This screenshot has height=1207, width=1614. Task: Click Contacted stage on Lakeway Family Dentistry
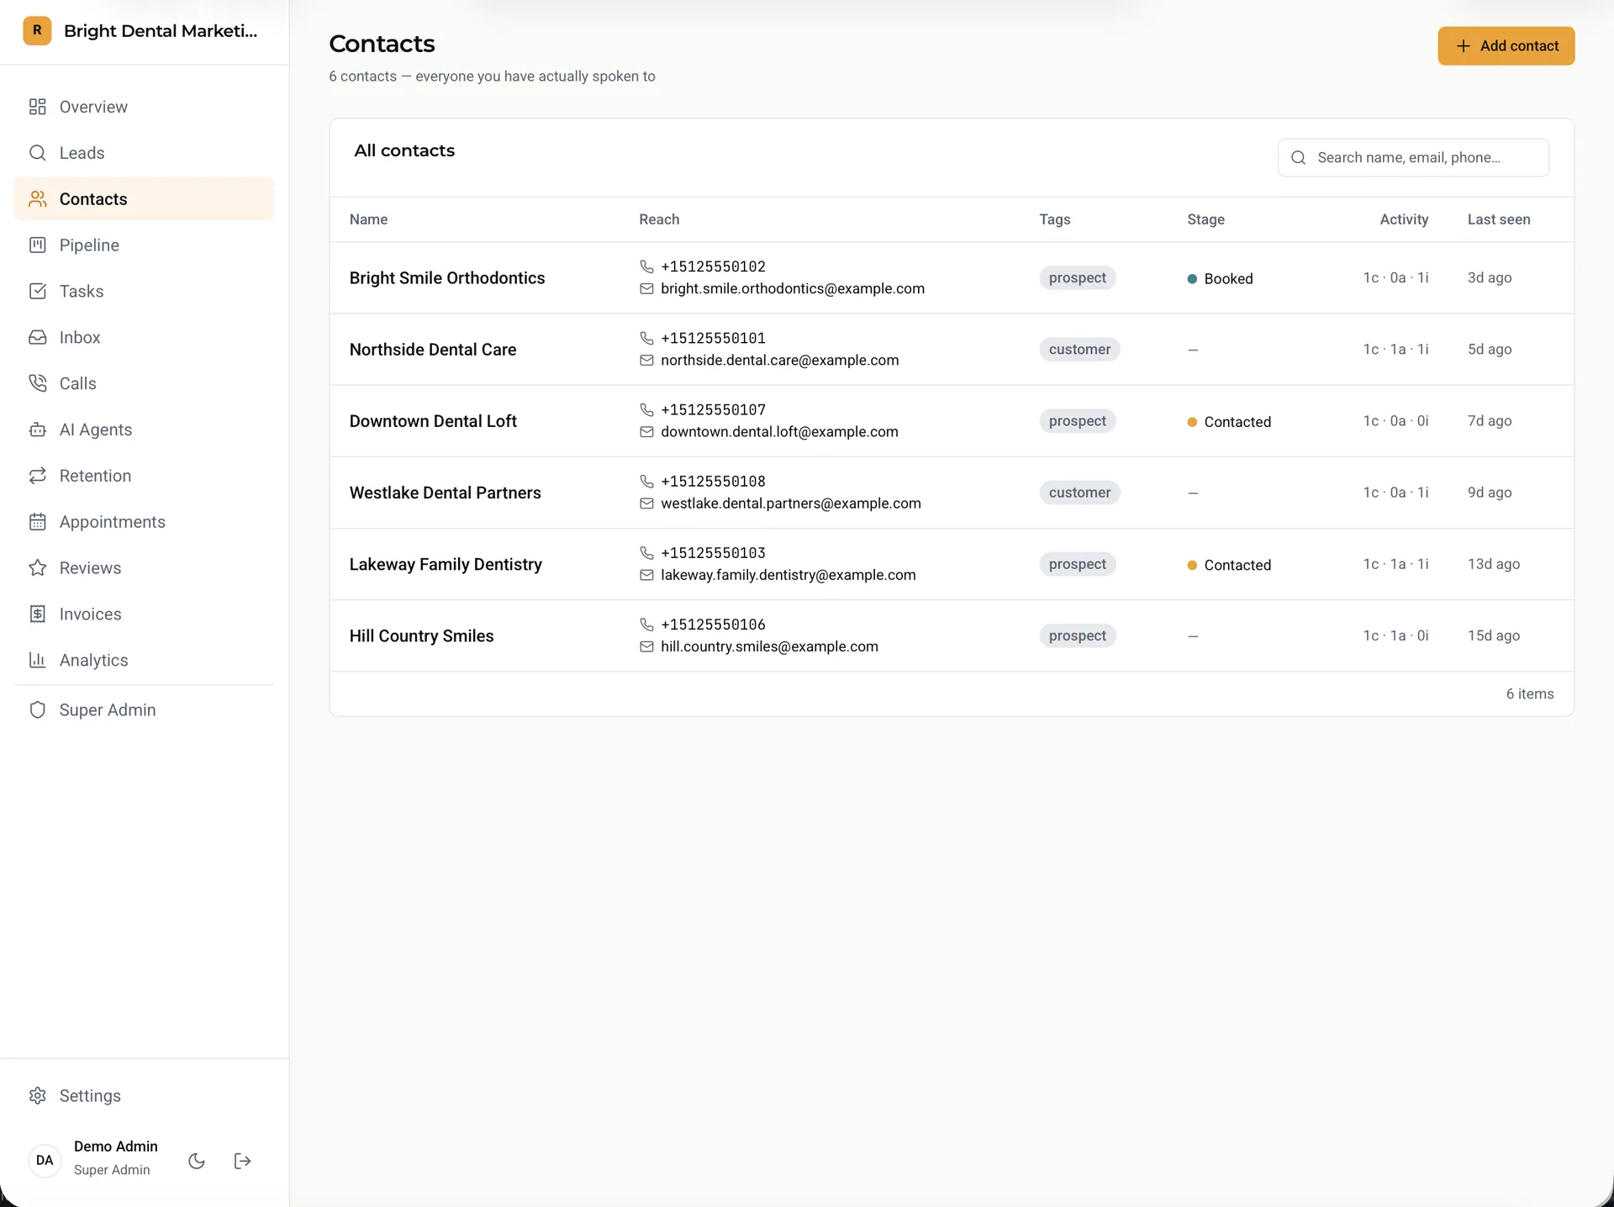(x=1229, y=565)
